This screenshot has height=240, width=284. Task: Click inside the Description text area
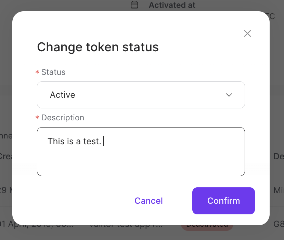(141, 151)
